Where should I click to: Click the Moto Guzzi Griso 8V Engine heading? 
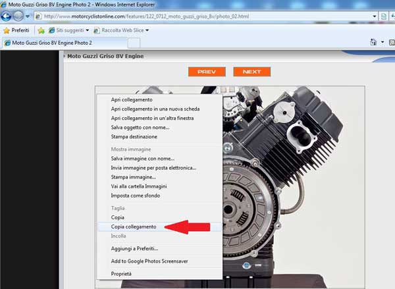[x=105, y=56]
